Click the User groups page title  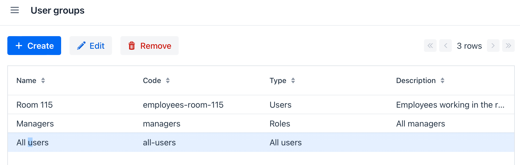coord(58,10)
